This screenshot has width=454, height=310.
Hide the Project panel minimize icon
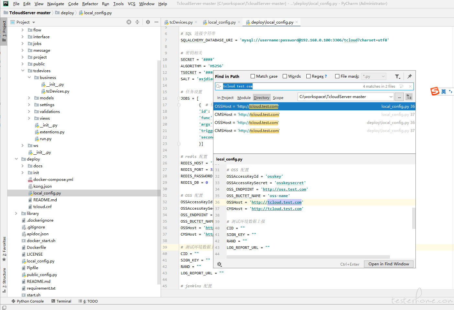[x=156, y=22]
